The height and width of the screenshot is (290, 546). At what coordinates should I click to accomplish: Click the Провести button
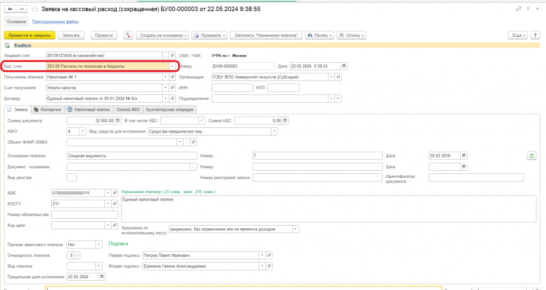pyautogui.click(x=104, y=35)
